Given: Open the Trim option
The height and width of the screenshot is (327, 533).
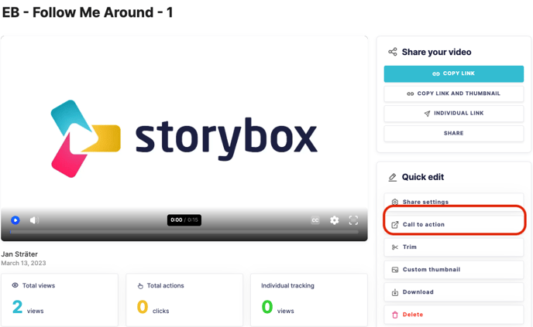Looking at the screenshot, I should pyautogui.click(x=454, y=247).
